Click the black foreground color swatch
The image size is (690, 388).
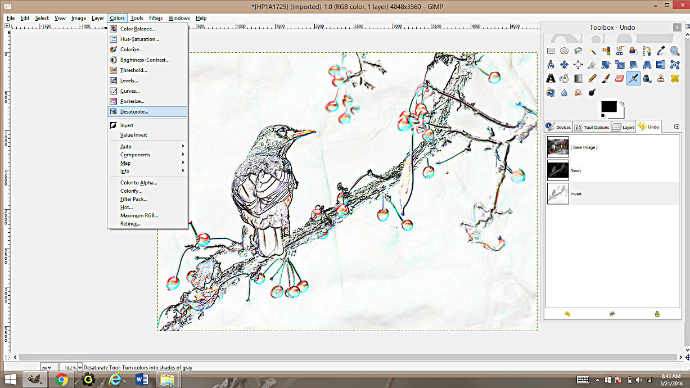tap(608, 106)
